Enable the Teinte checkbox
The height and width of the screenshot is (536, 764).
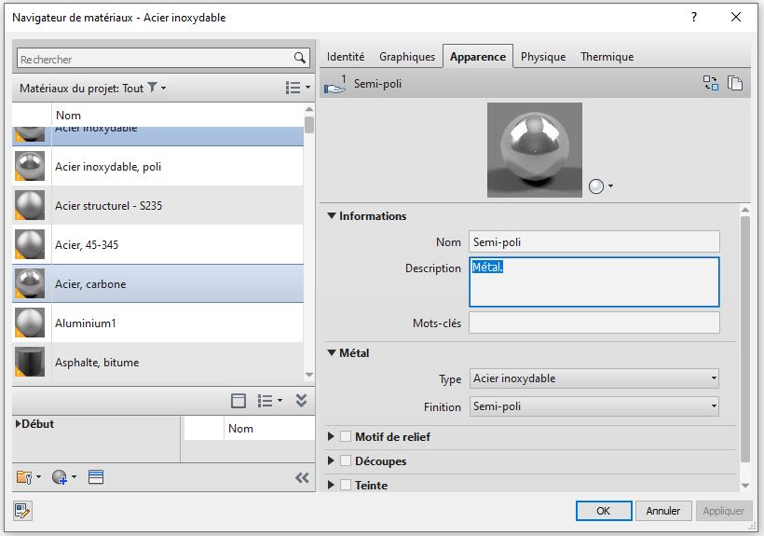(x=346, y=485)
